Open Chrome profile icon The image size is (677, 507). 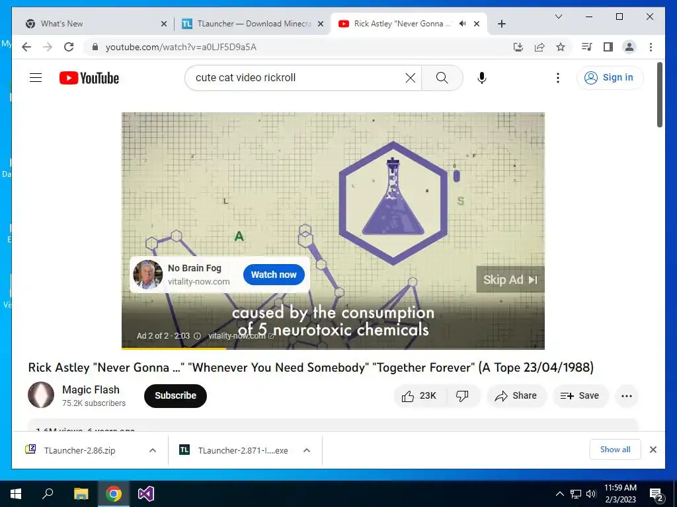[x=629, y=47]
